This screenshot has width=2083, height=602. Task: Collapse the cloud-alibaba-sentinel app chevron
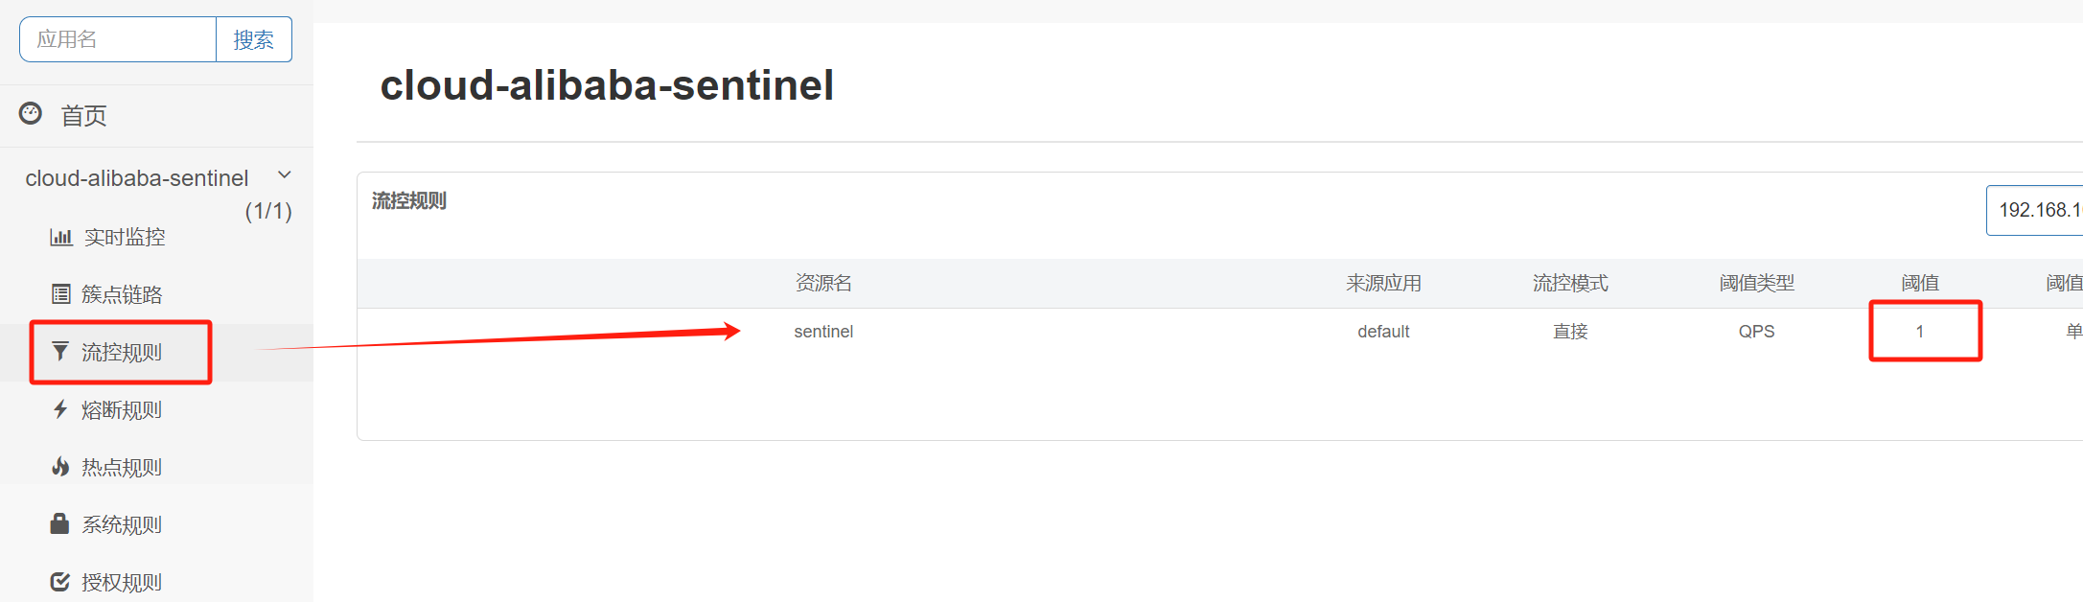tap(285, 175)
